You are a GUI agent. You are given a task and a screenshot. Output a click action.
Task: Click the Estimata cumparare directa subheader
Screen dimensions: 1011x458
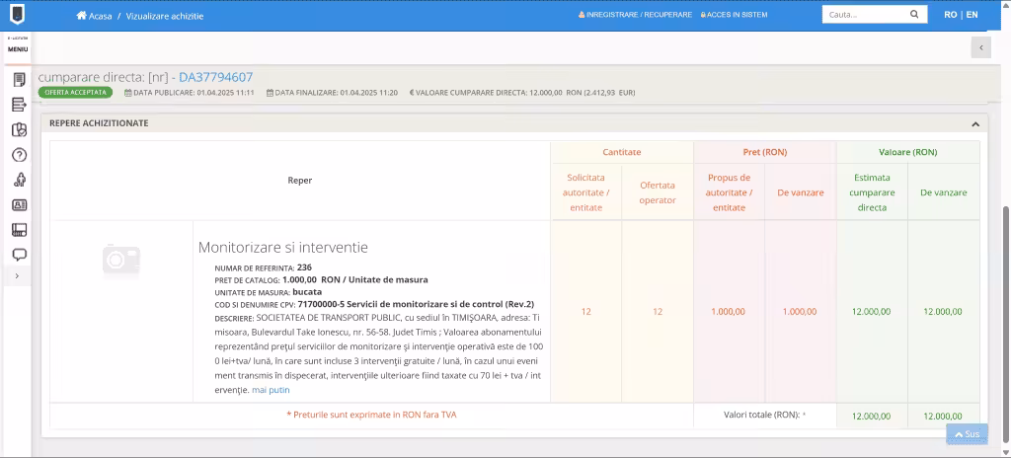click(872, 192)
